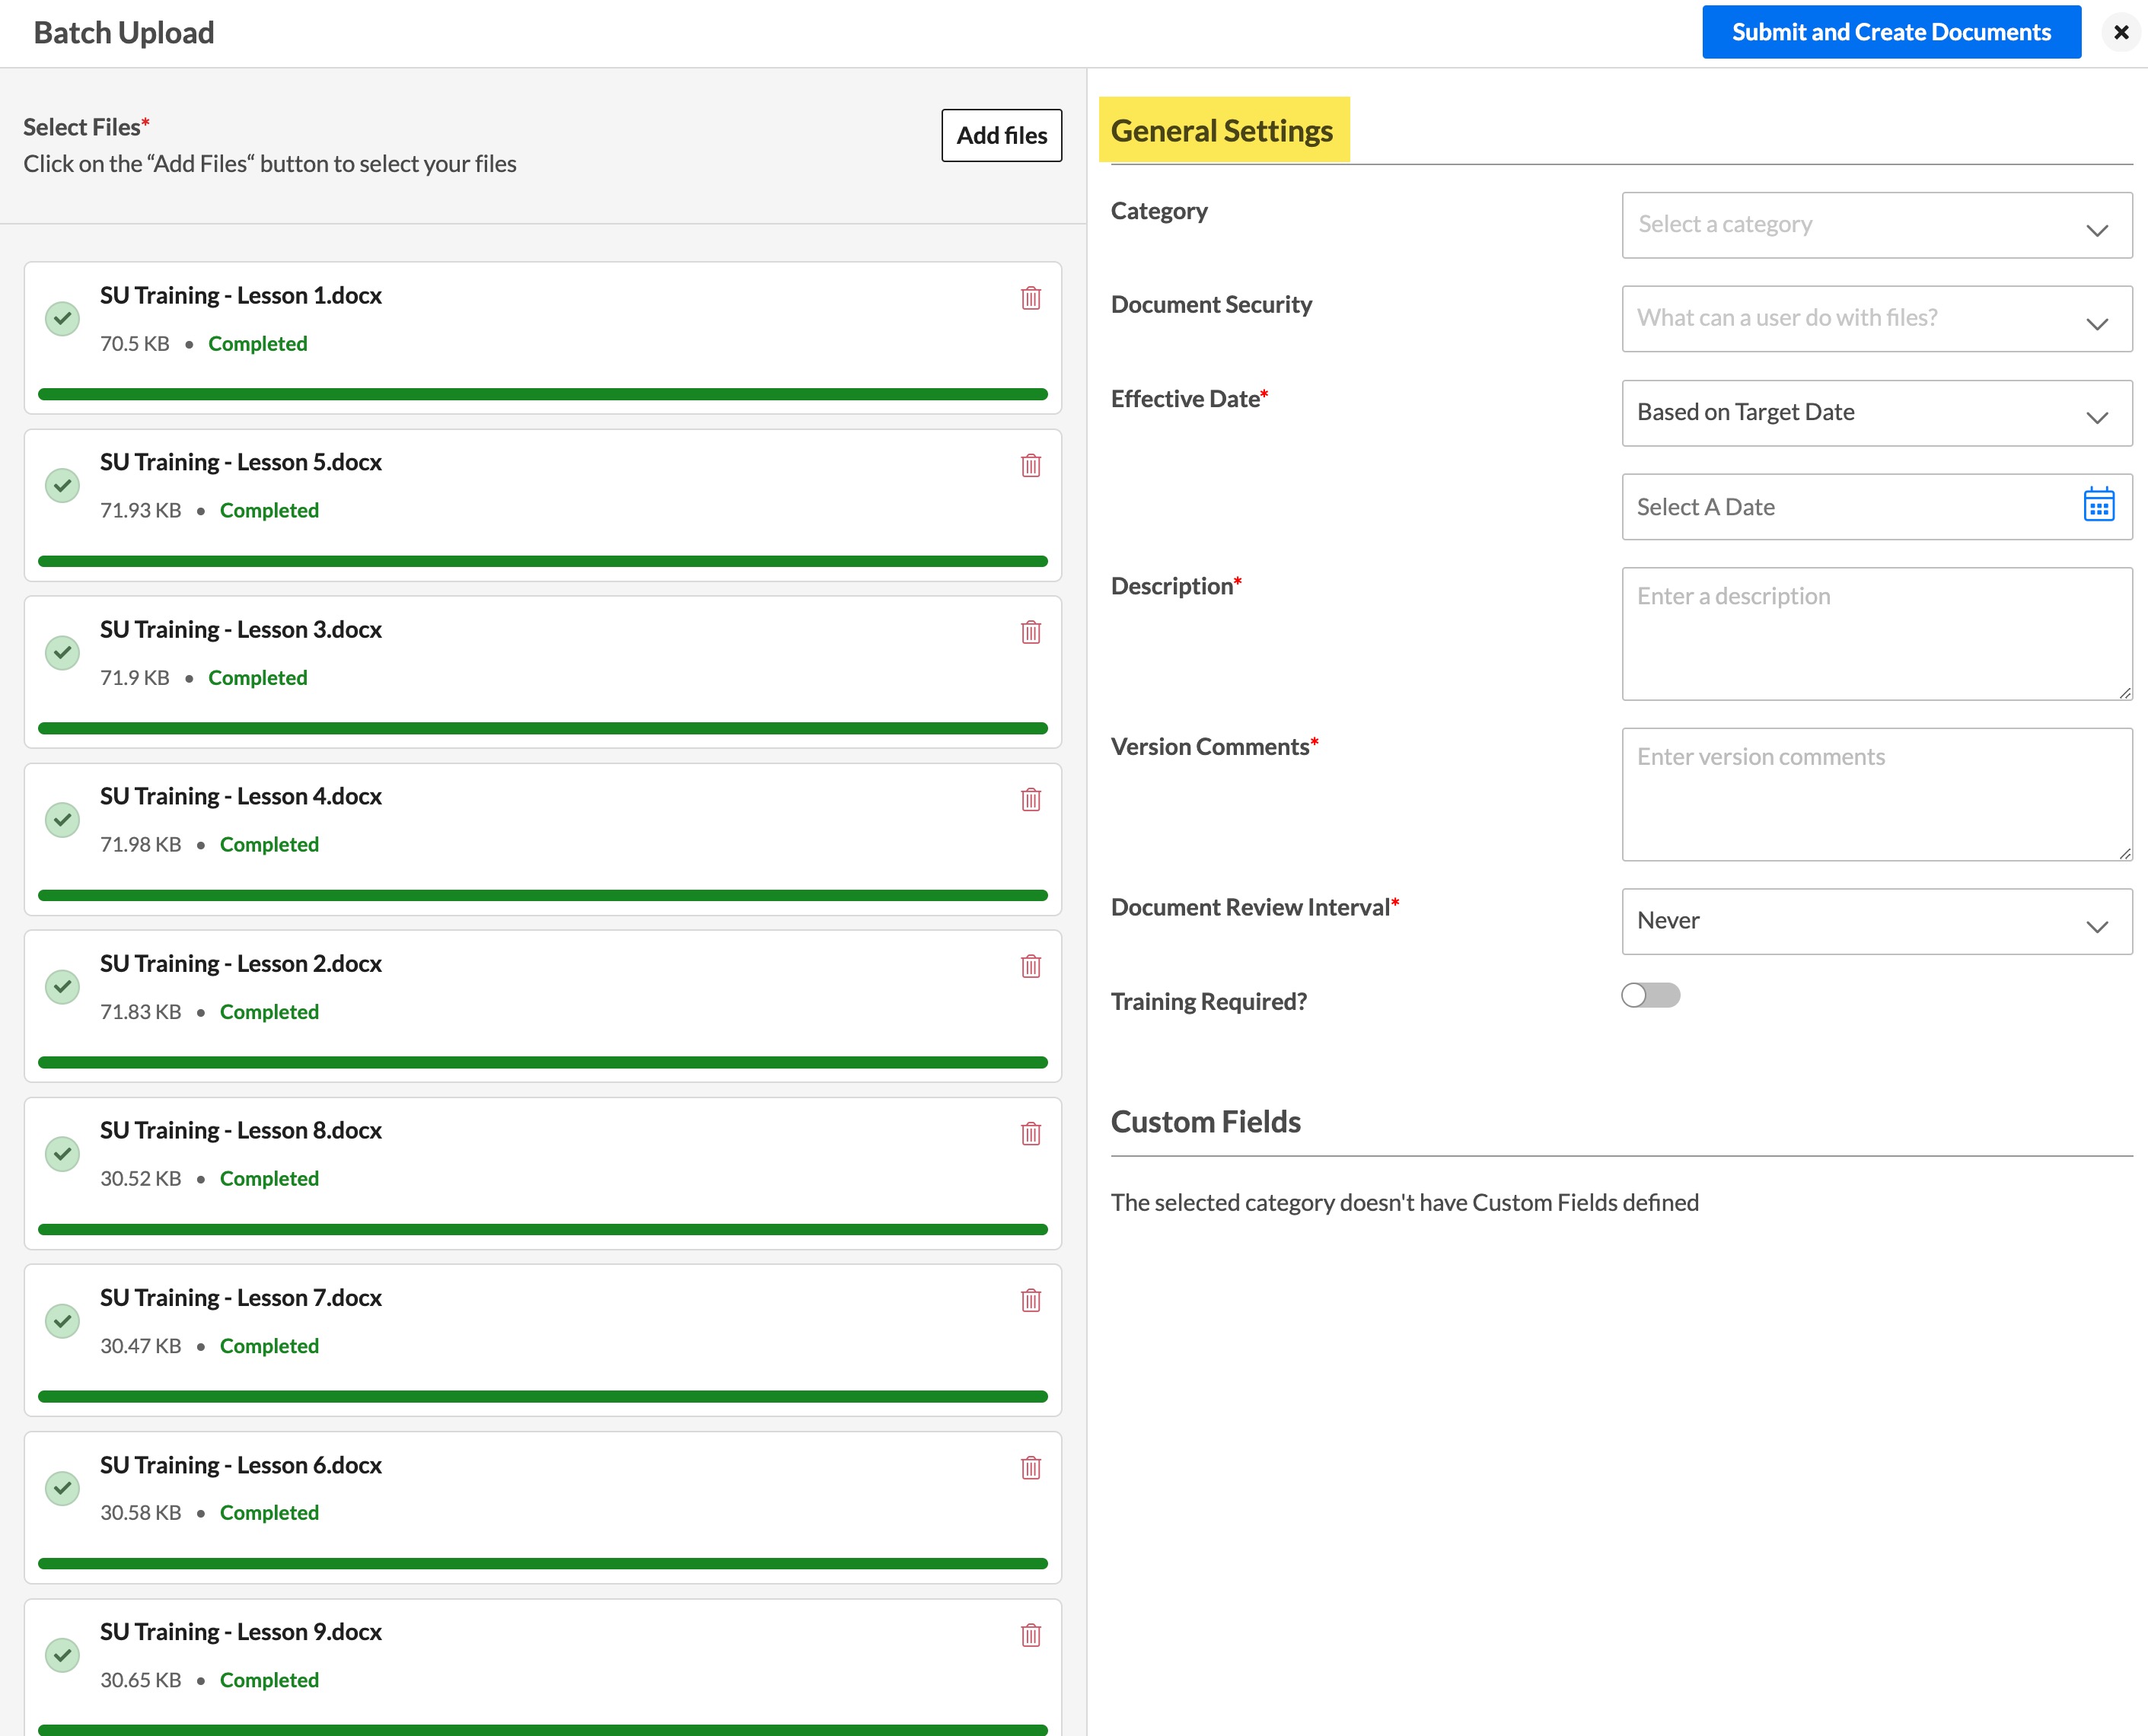The height and width of the screenshot is (1736, 2148).
Task: Click file name SU Training - Lesson 1.docx
Action: click(241, 296)
